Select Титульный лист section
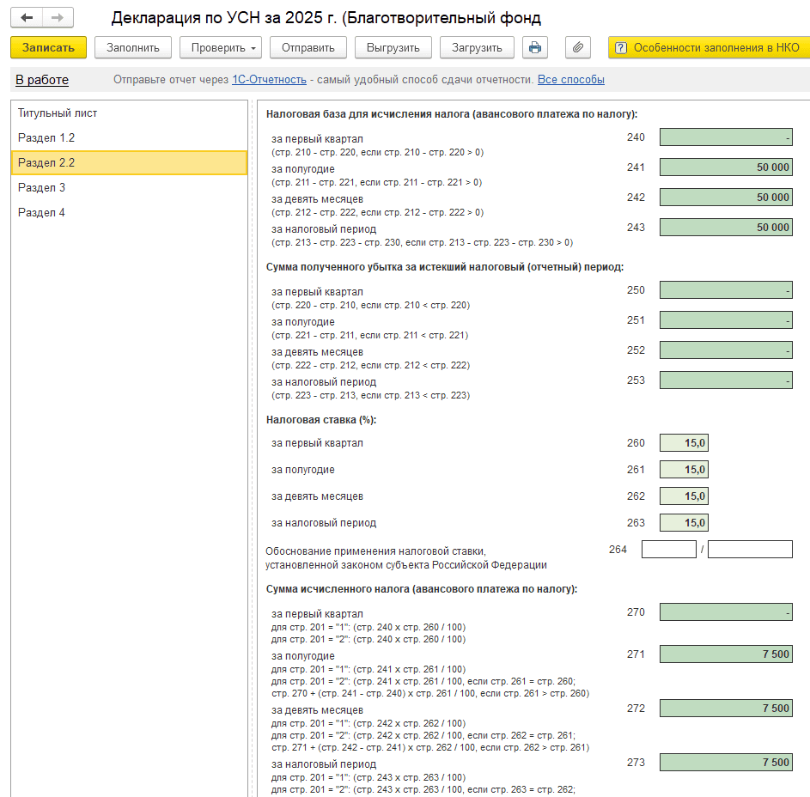This screenshot has width=810, height=797. (x=58, y=113)
